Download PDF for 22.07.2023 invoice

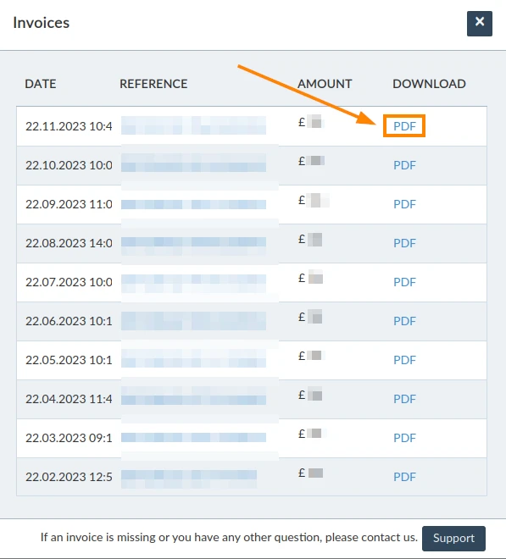[404, 282]
